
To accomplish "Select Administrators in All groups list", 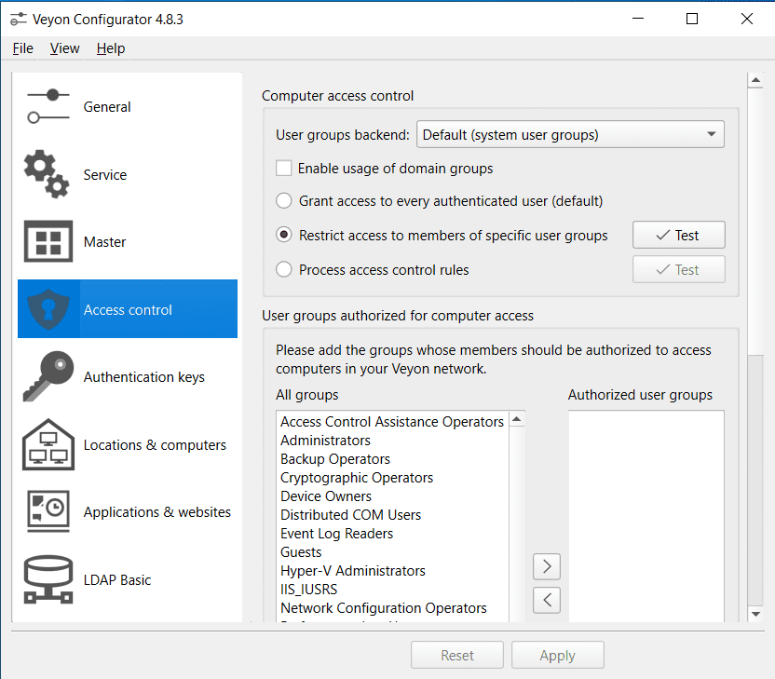I will coord(325,441).
